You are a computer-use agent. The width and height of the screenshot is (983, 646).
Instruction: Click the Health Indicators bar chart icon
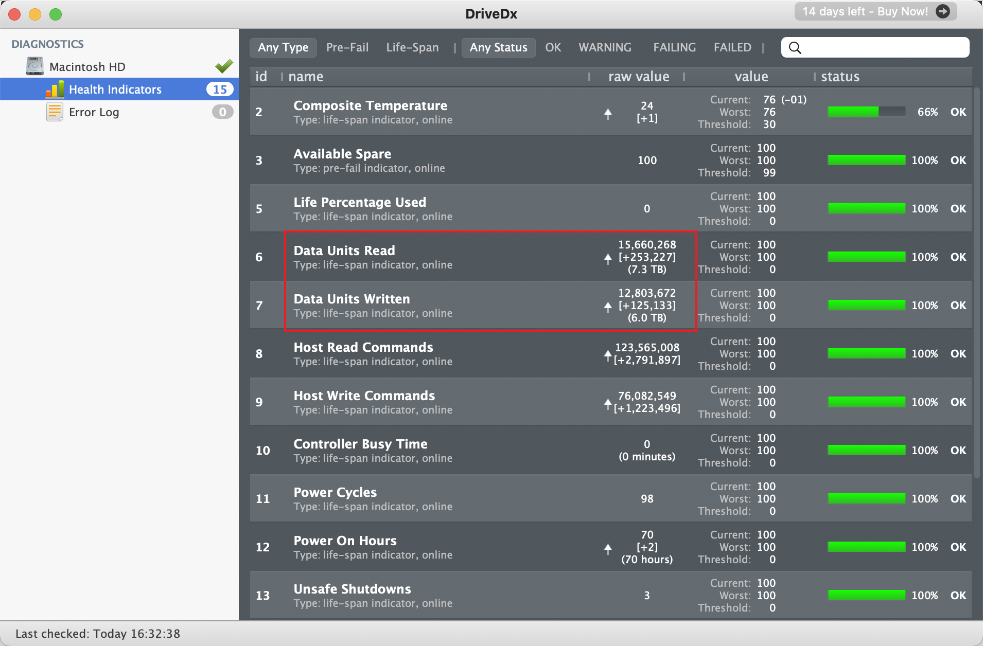[55, 89]
